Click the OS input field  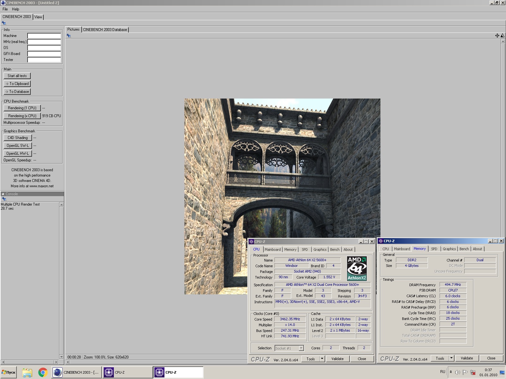tap(44, 48)
